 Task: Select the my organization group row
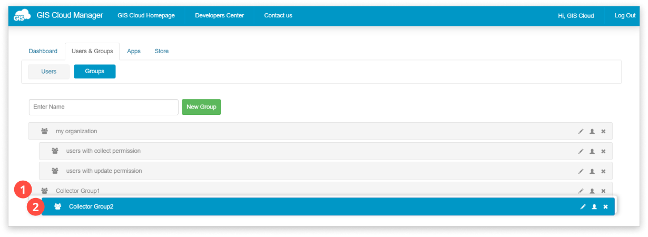[320, 131]
